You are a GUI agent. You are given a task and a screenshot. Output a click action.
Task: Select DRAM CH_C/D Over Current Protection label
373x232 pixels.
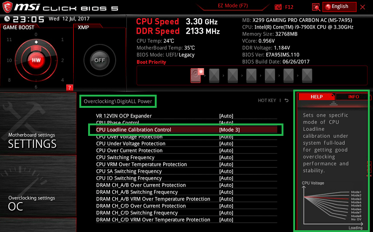tap(141, 205)
